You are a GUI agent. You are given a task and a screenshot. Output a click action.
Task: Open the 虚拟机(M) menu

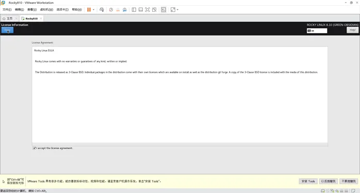click(46, 10)
